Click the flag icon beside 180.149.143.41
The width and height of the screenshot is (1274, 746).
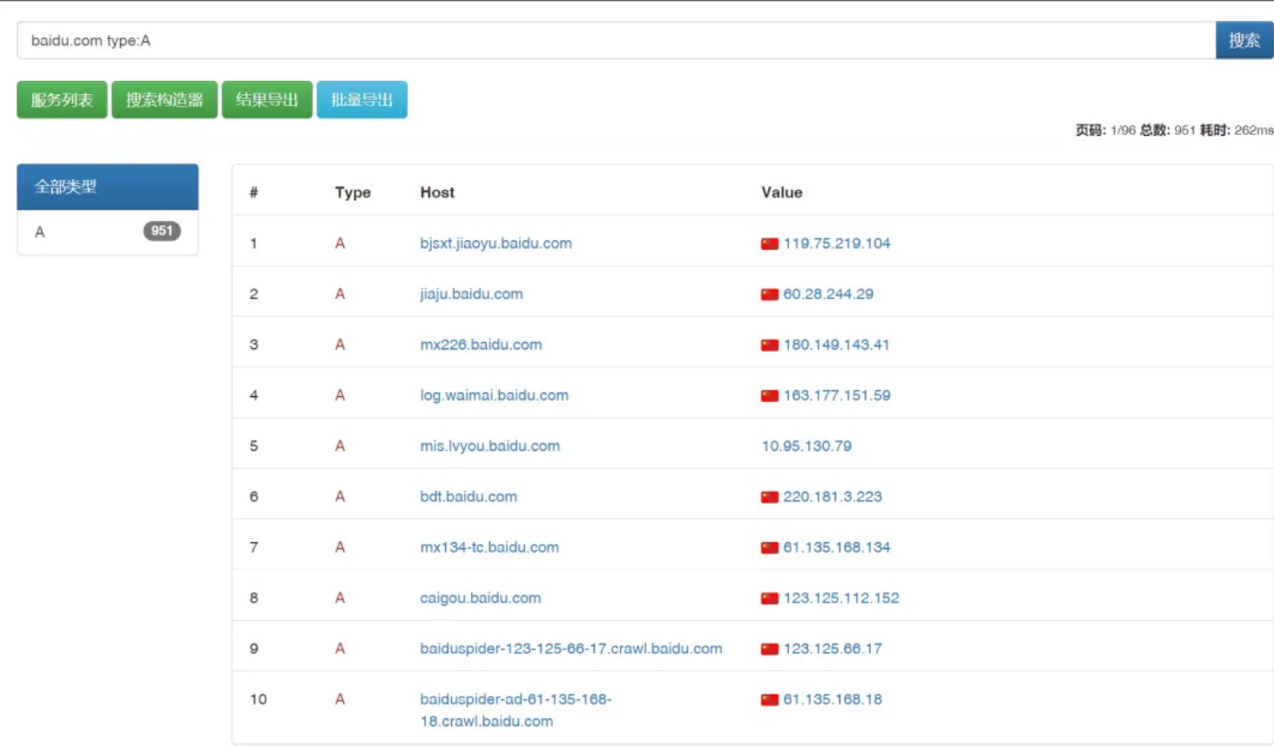(x=769, y=345)
